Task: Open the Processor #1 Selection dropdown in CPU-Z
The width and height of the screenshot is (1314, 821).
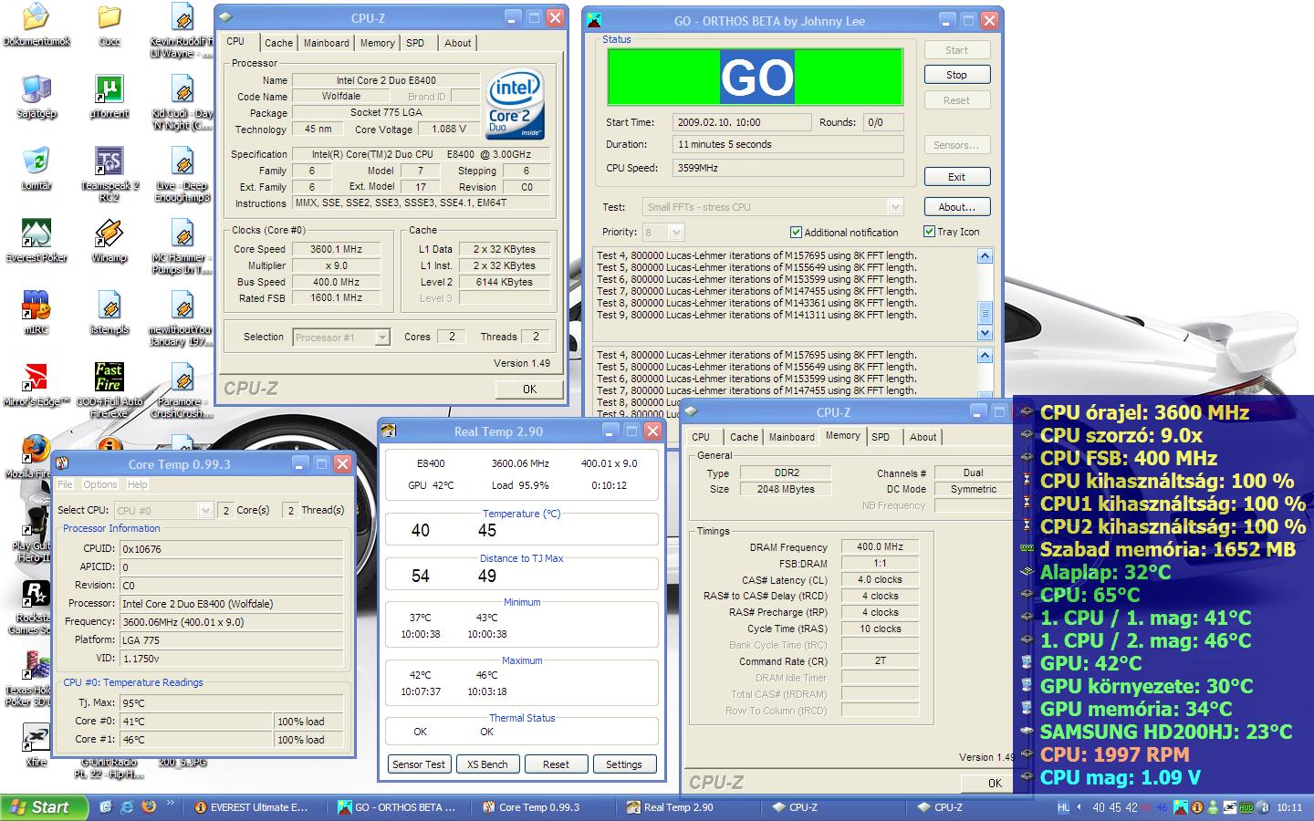Action: [x=382, y=338]
